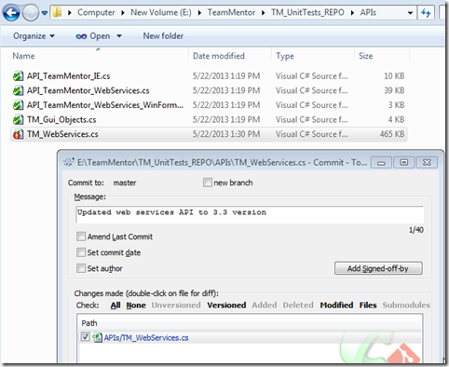
Task: Click master branch name label
Action: (x=125, y=183)
